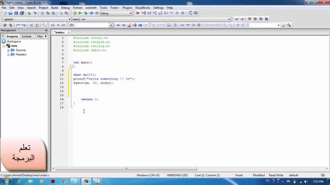The image size is (330, 185).
Task: Click the 'Line 12, Column 22' status entry
Action: (207, 175)
